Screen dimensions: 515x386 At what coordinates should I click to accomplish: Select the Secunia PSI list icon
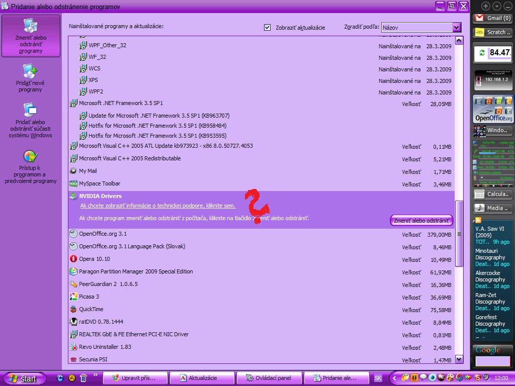pyautogui.click(x=73, y=359)
